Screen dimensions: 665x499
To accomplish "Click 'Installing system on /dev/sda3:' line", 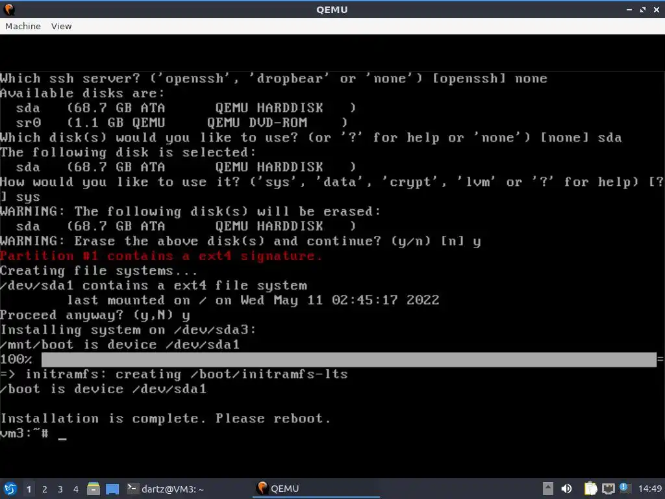I will [x=128, y=329].
